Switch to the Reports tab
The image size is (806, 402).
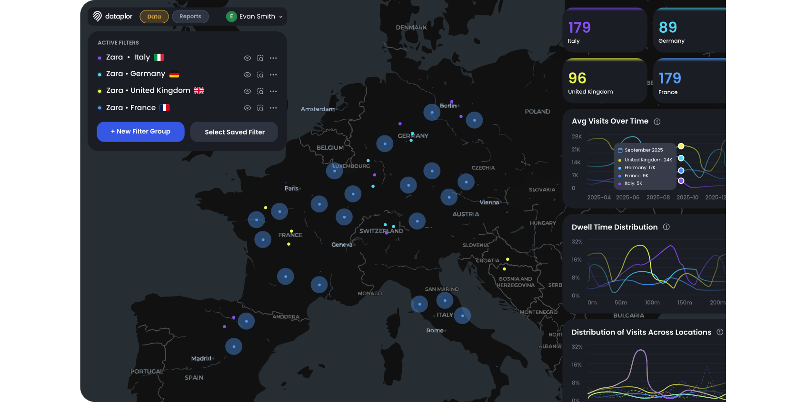pyautogui.click(x=190, y=17)
